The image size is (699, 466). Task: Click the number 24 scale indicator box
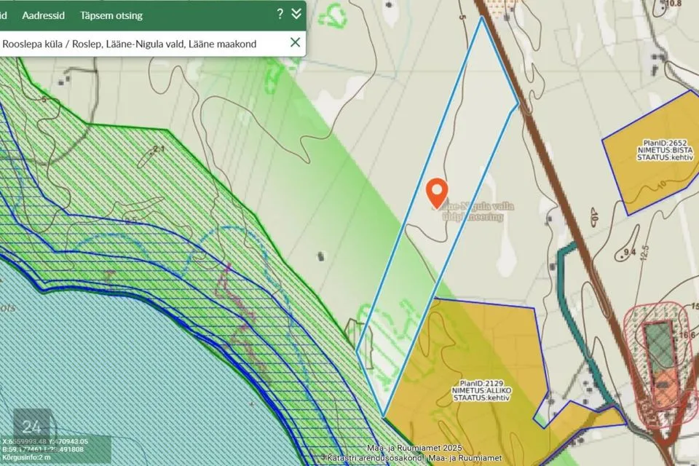(x=31, y=427)
